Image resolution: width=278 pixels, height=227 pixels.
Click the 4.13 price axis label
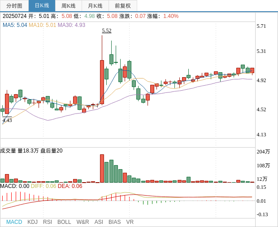point(261,135)
